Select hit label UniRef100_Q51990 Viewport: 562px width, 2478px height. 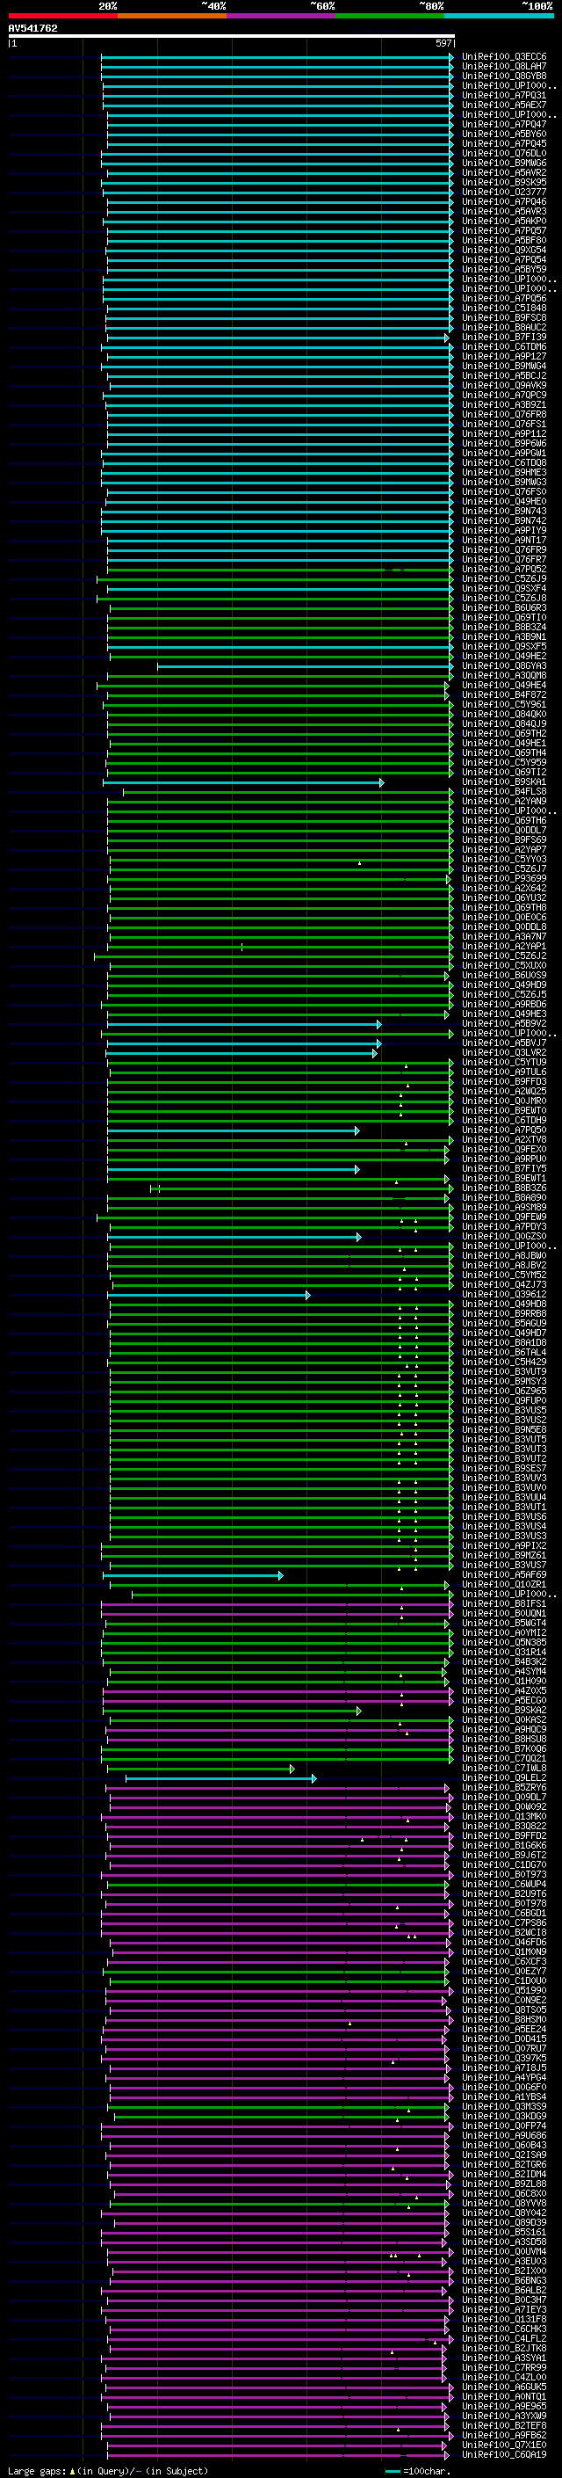point(503,1990)
